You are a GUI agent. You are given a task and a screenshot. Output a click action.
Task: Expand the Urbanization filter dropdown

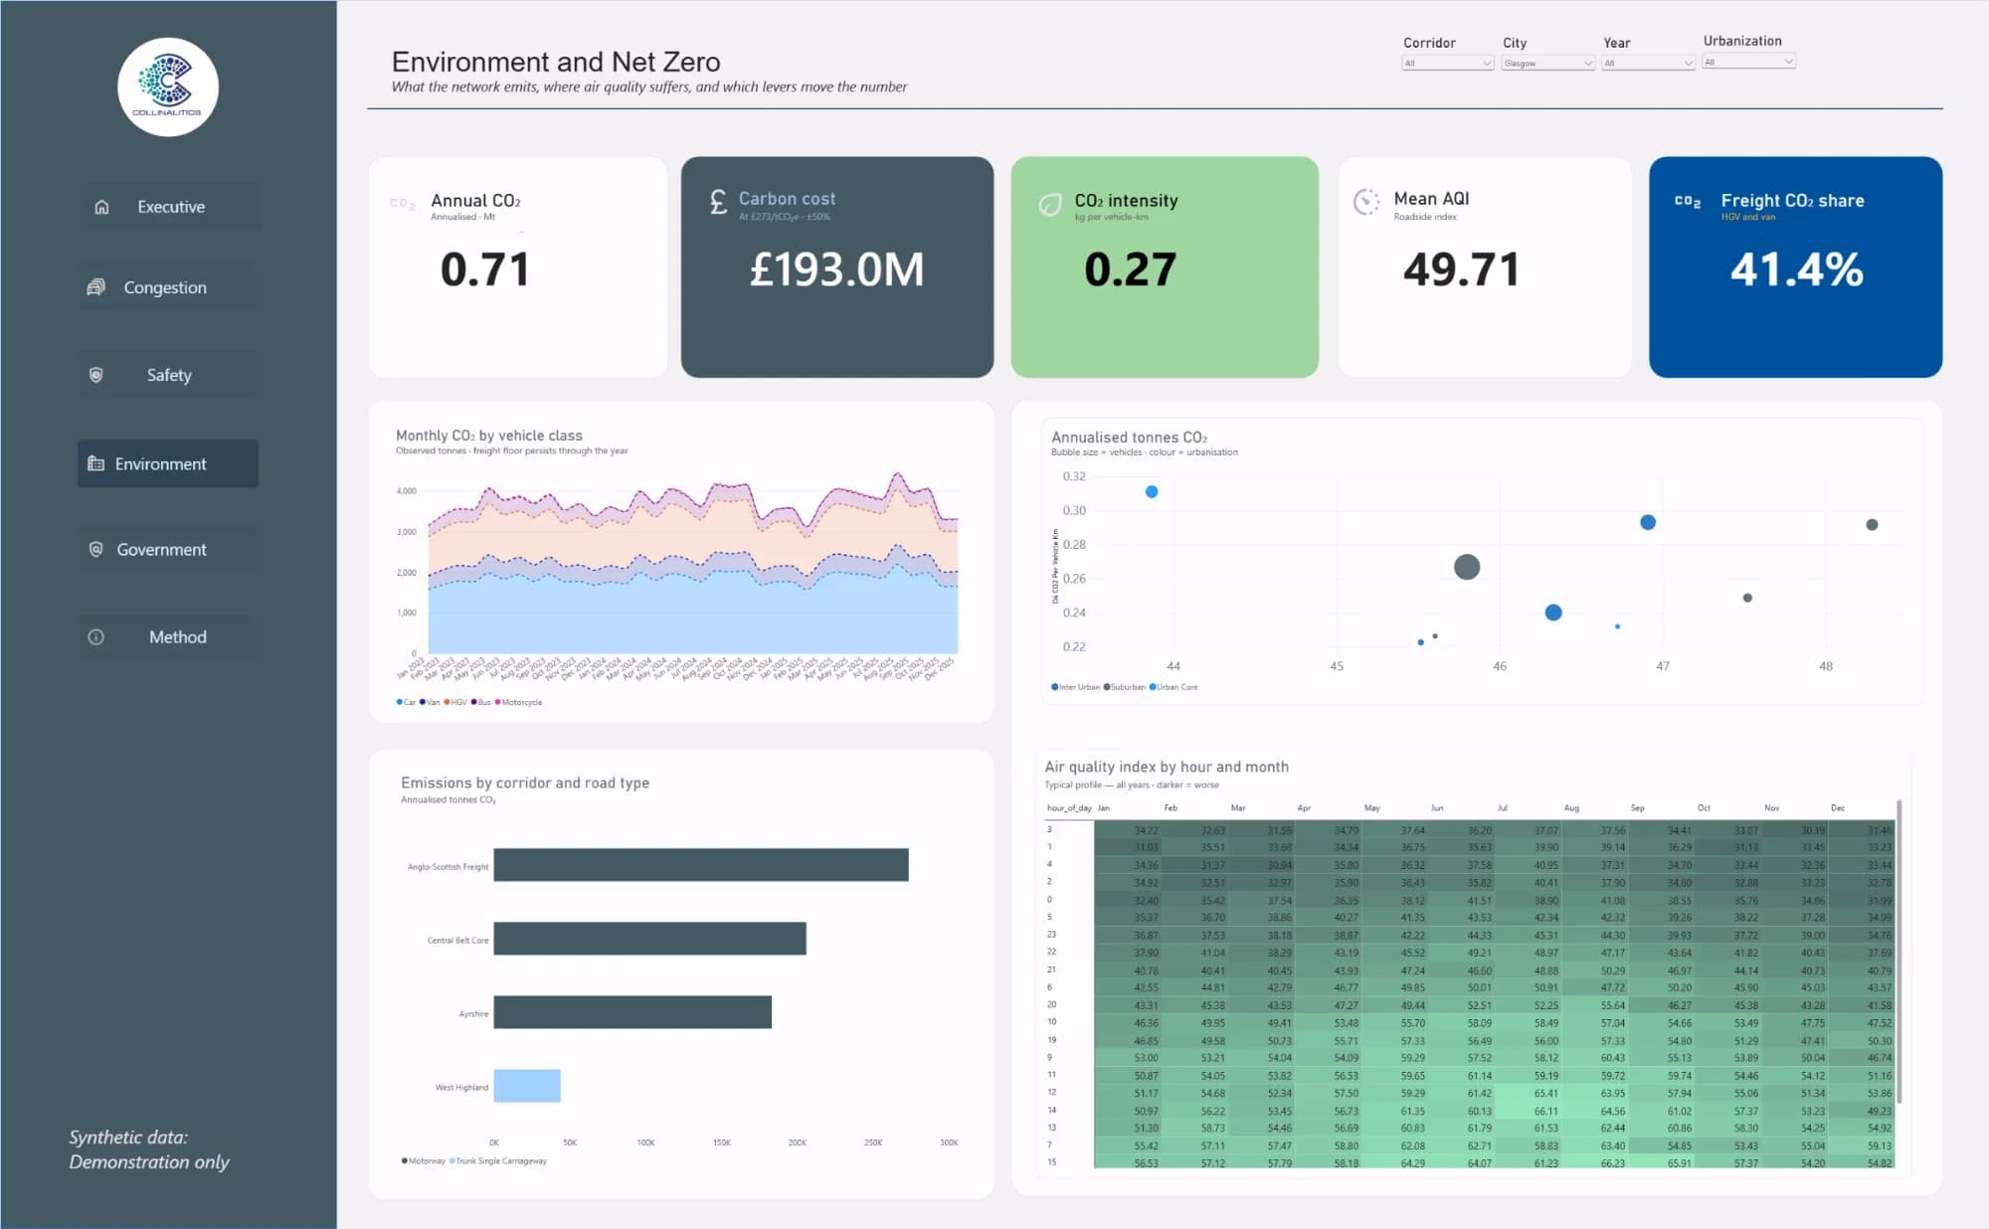point(1748,62)
